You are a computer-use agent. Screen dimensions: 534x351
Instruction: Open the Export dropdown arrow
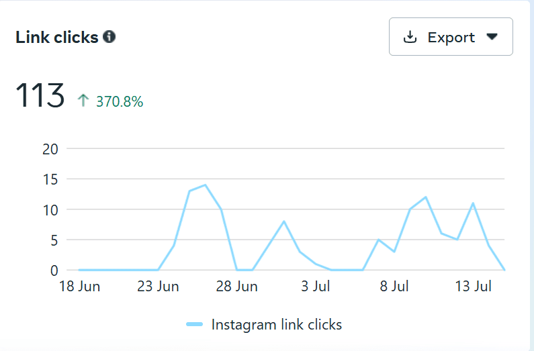[492, 37]
